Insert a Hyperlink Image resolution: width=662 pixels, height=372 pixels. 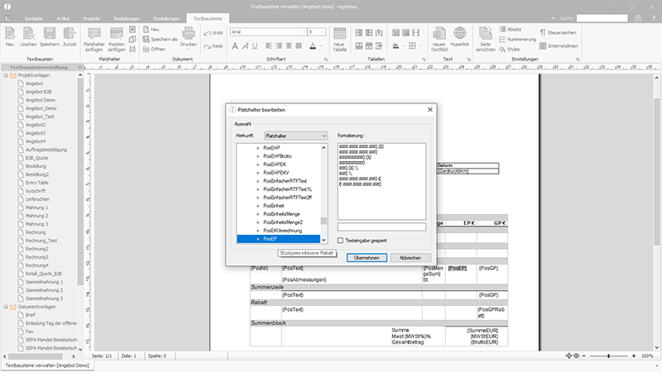pos(460,36)
